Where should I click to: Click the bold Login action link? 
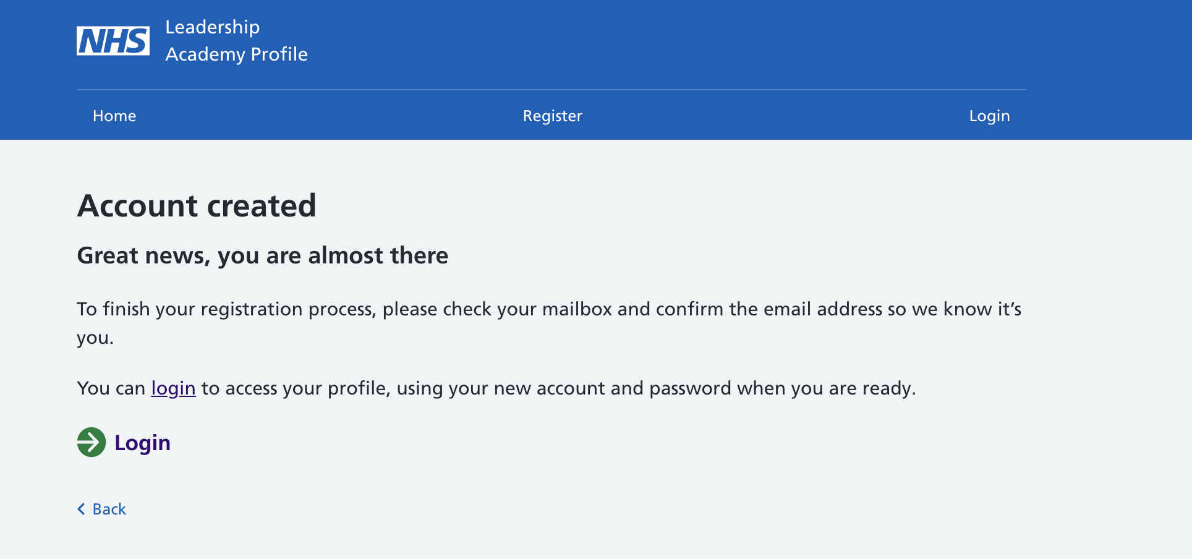(x=142, y=443)
